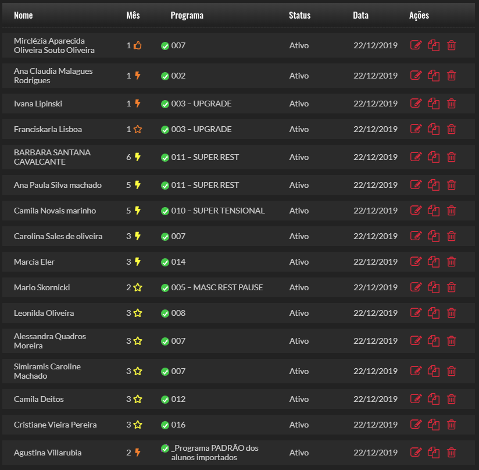Click the star icon in Leonilda Oliveira's row

pos(138,313)
